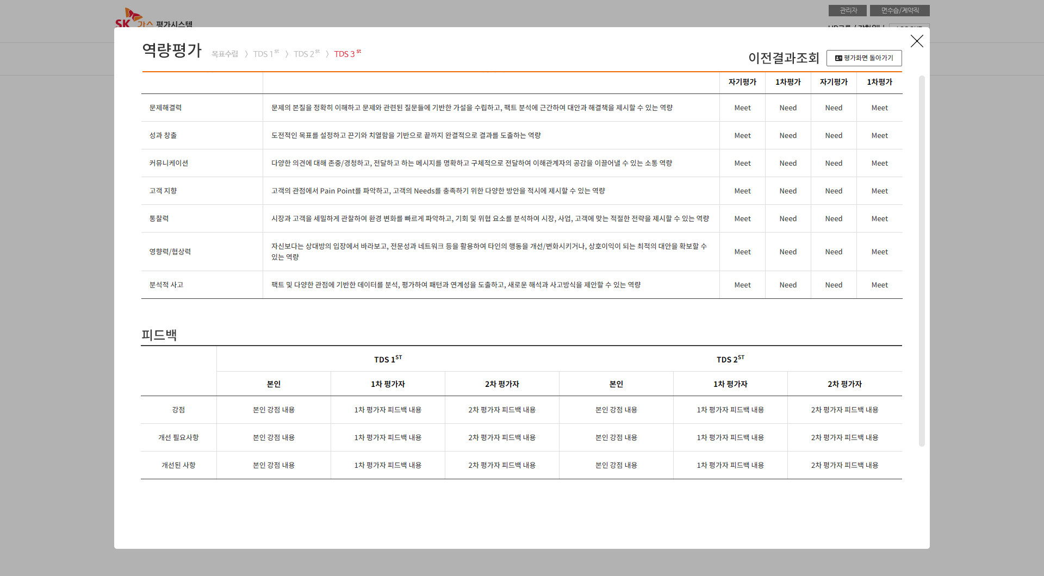Select the 커뮤니케이션 competency row label
1044x576 pixels.
pyautogui.click(x=169, y=163)
